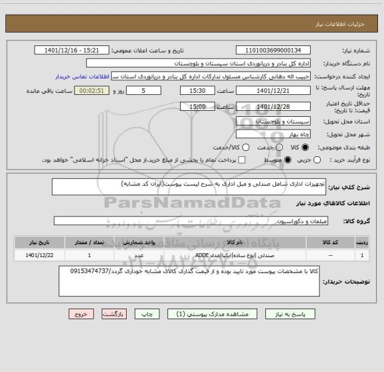
Task: Select the کالا radio button
Action: coord(305,148)
